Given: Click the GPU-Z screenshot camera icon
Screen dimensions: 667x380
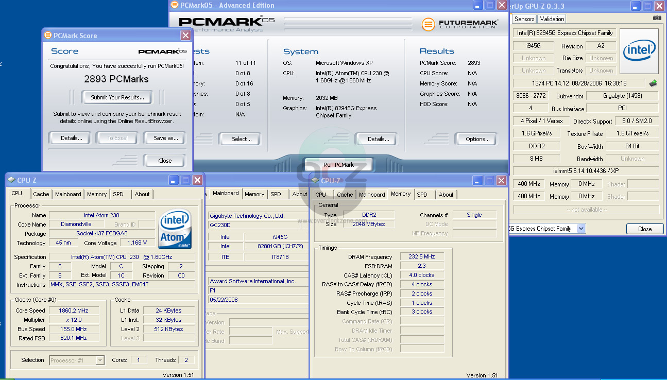Looking at the screenshot, I should coord(657,18).
